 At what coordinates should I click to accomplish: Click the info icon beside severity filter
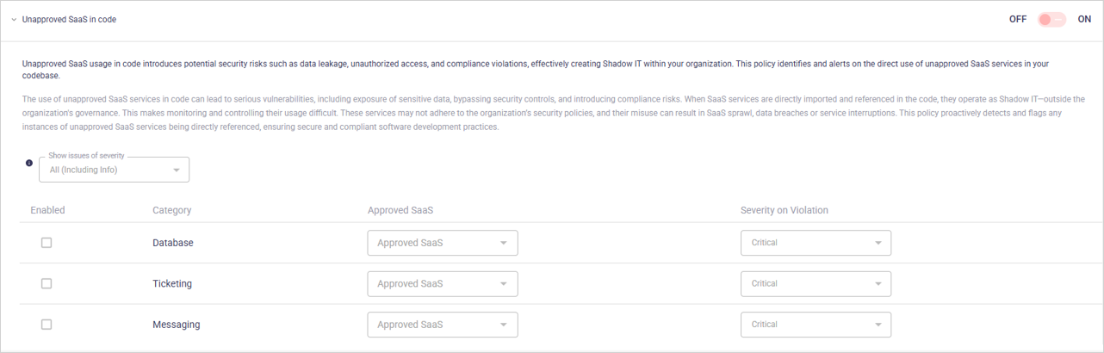(x=29, y=163)
